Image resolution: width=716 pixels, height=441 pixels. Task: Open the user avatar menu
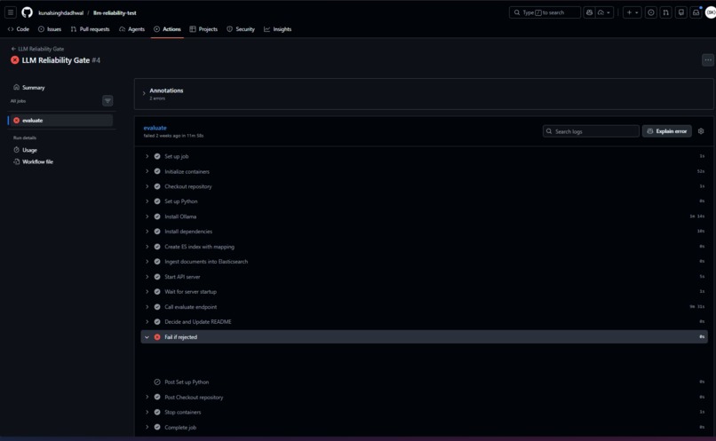[711, 12]
